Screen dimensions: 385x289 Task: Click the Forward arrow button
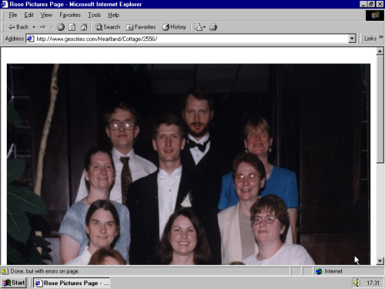click(43, 27)
